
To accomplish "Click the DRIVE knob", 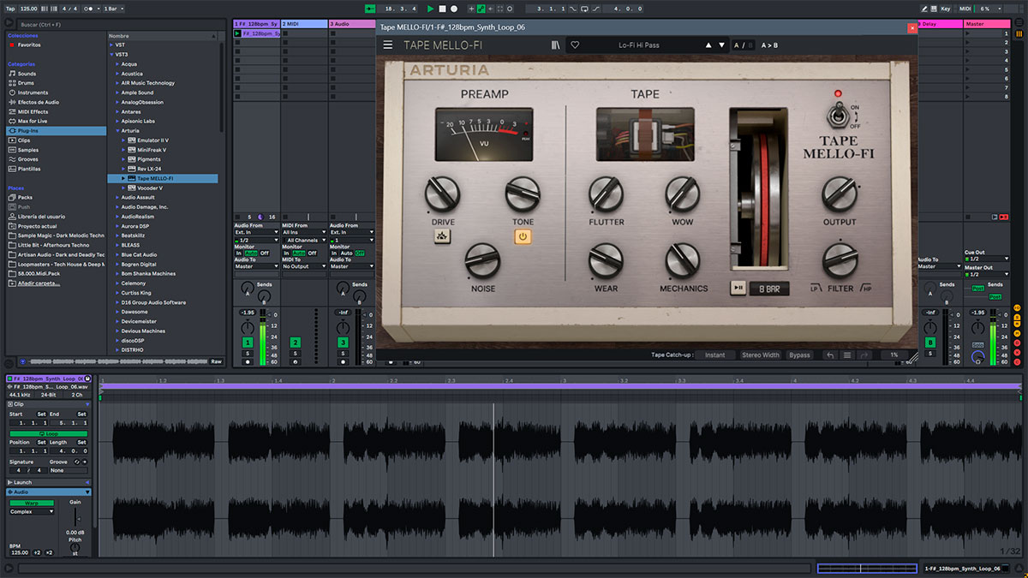I will (x=443, y=194).
